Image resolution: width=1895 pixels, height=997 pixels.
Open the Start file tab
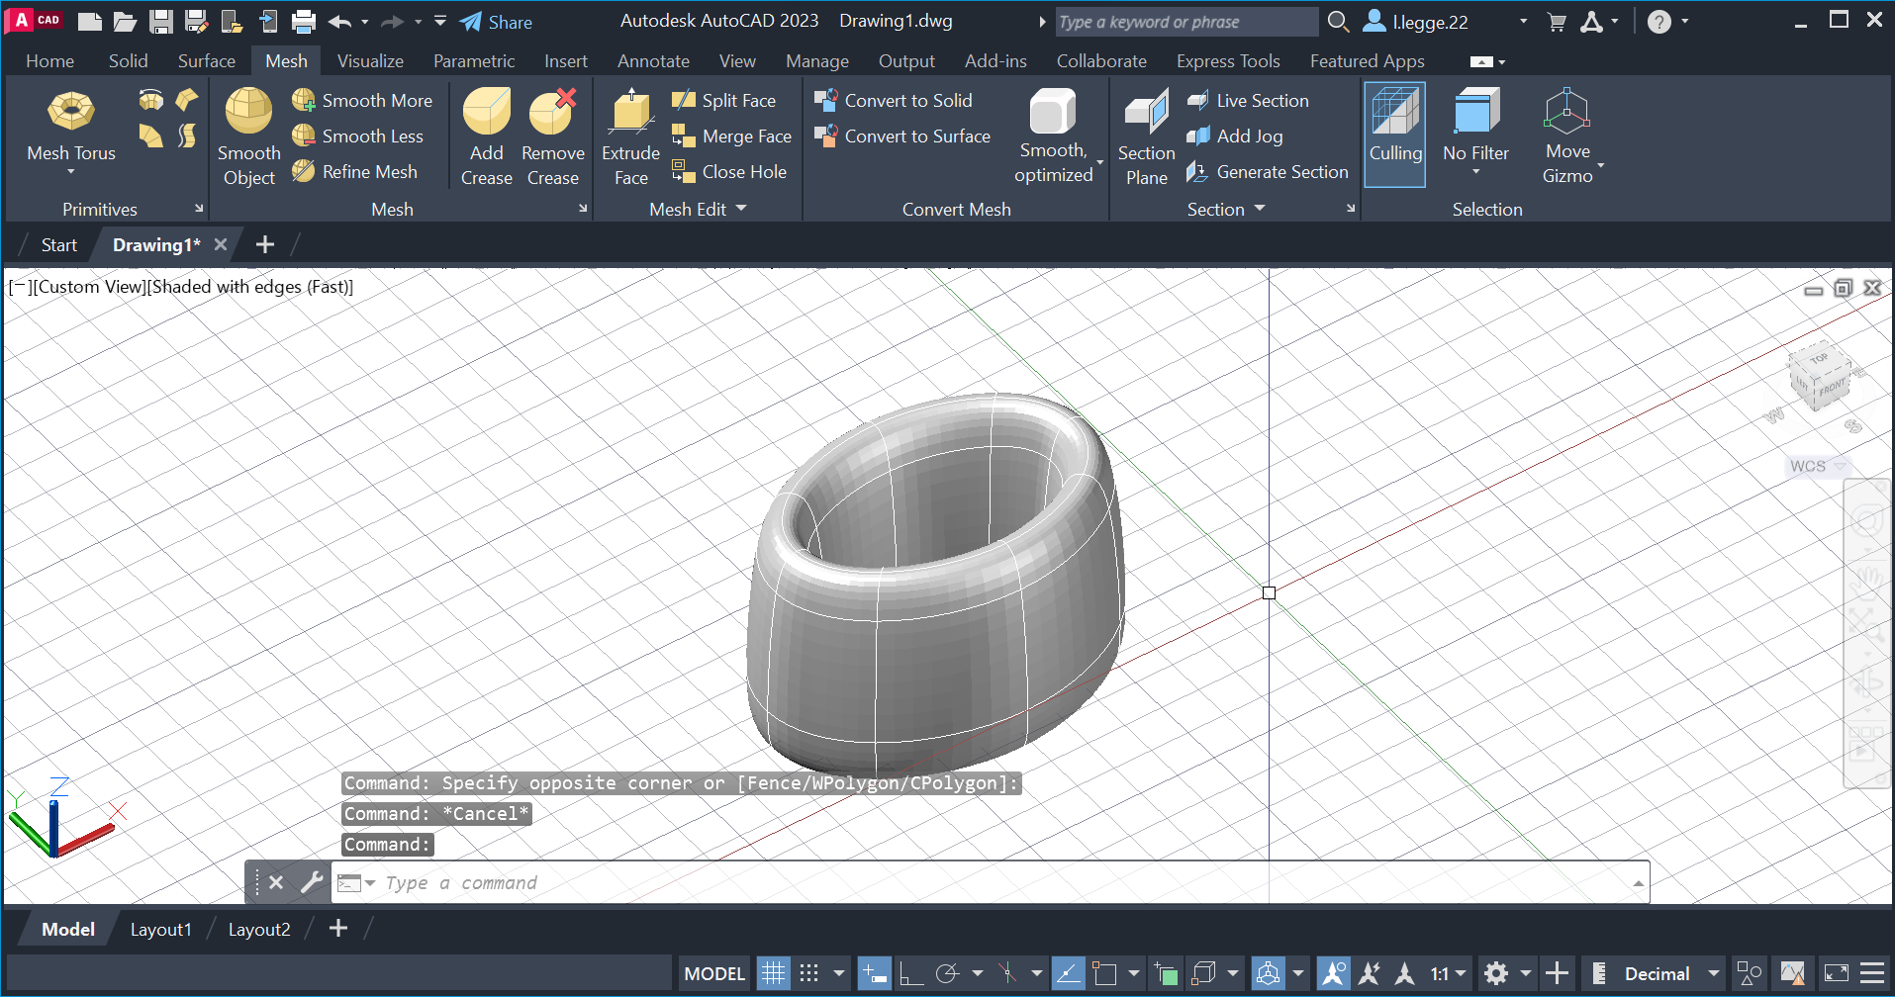click(x=58, y=244)
